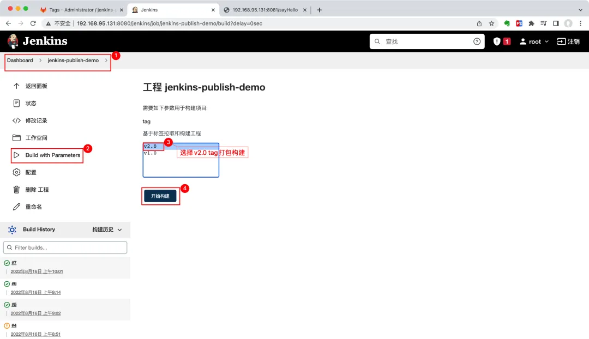Open build dated 2022年8月16日 上午9:02
The height and width of the screenshot is (339, 589).
pyautogui.click(x=35, y=313)
